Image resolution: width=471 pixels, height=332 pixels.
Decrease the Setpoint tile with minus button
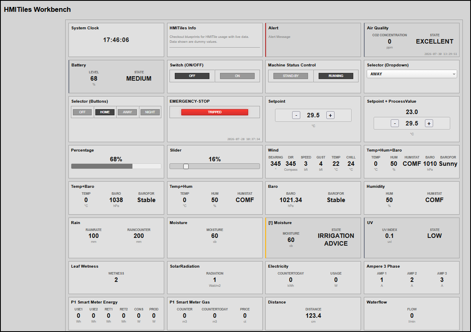296,115
